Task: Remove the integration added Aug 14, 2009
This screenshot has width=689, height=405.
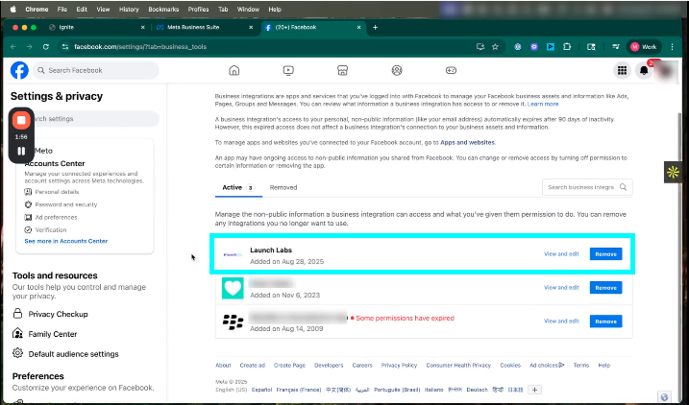Action: point(605,322)
